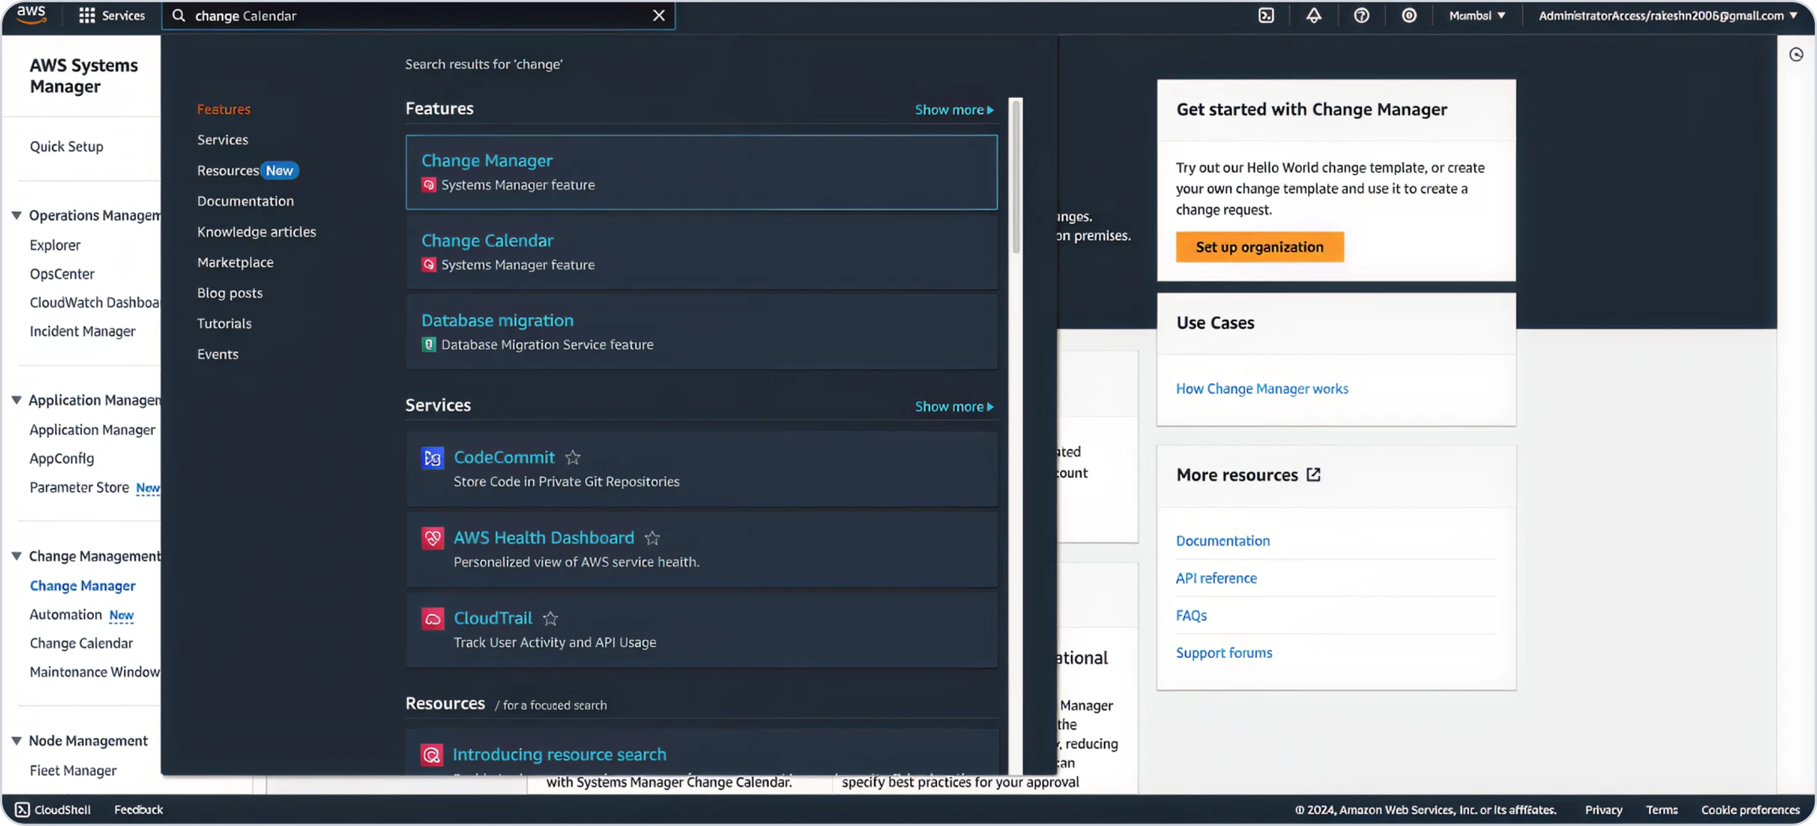Image resolution: width=1817 pixels, height=826 pixels.
Task: Open Change Calendar feature search result
Action: click(x=487, y=240)
